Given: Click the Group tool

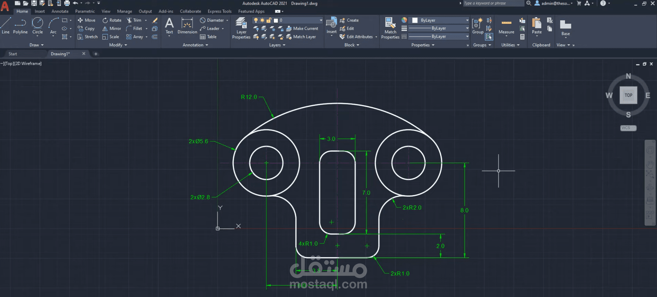Looking at the screenshot, I should click(x=478, y=26).
